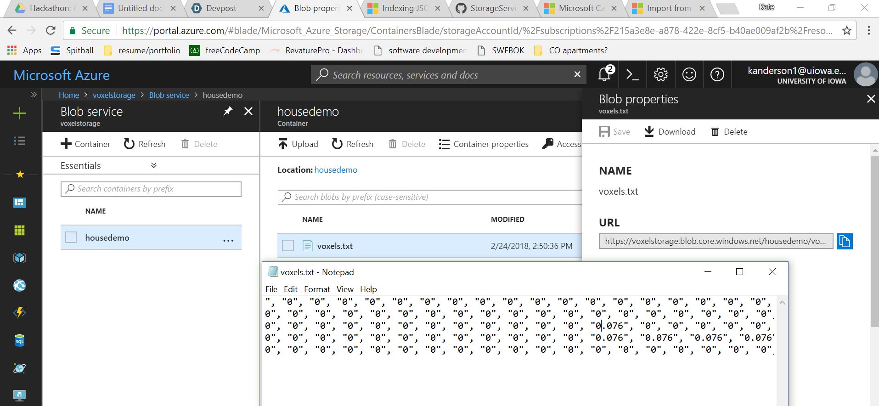Open Function Apps lightning icon in sidebar

[x=19, y=313]
